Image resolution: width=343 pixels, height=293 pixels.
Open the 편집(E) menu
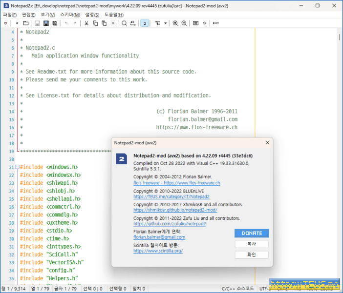29,15
